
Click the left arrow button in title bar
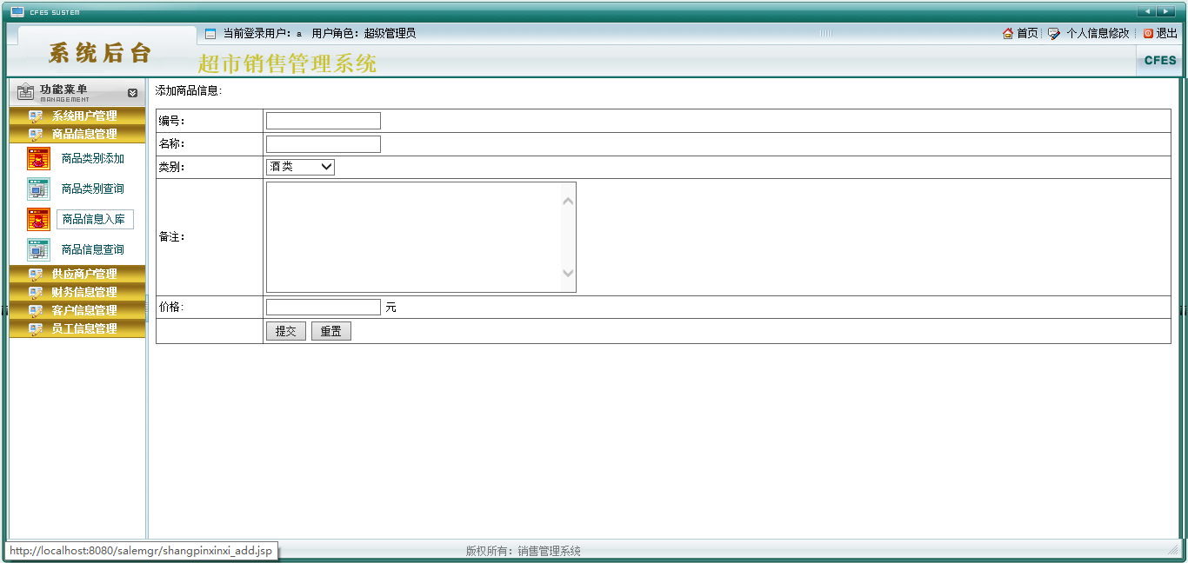(1146, 11)
